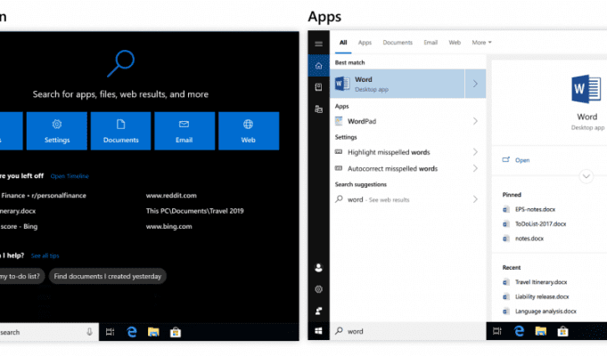Open Microsoft Store from the left taskbar
Screen dimensions: 607x356
(176, 332)
